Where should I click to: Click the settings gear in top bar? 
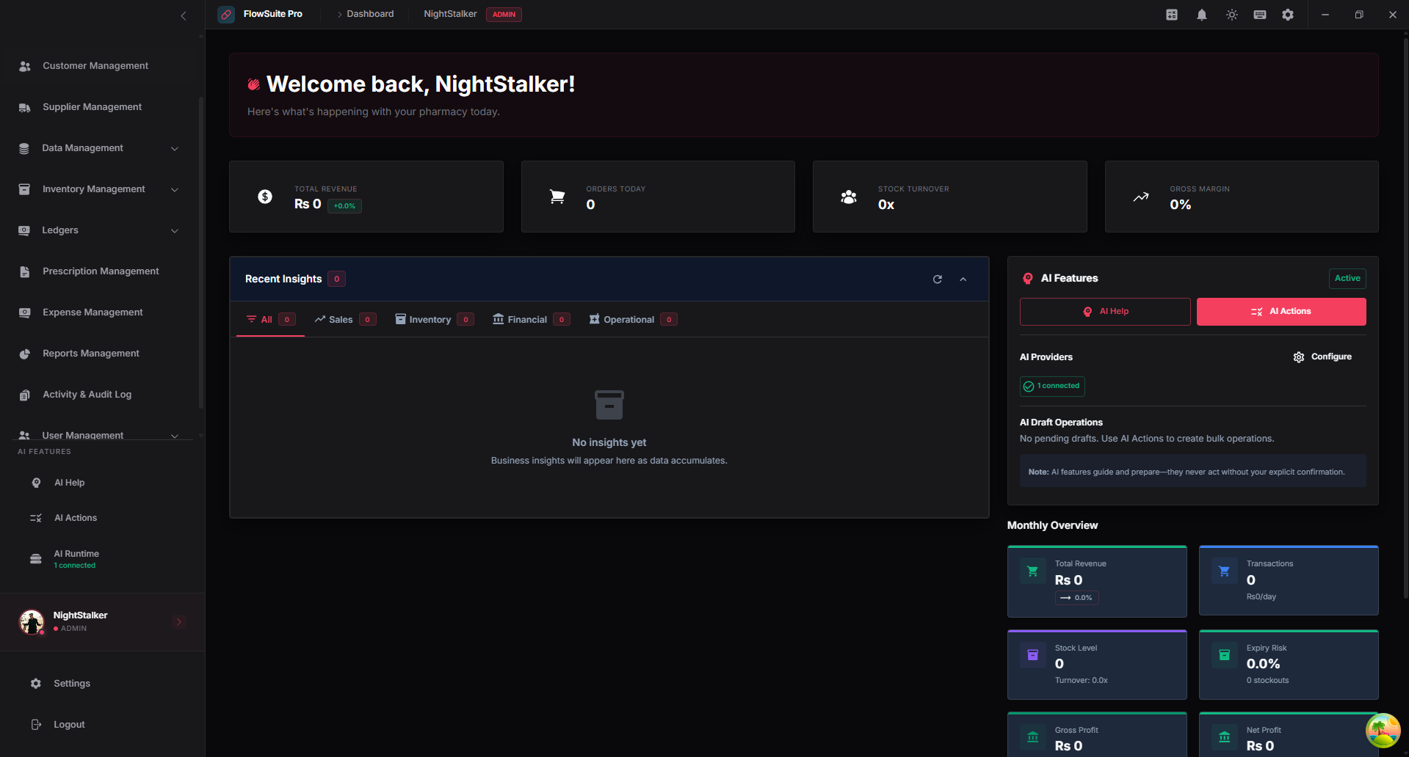(x=1288, y=15)
